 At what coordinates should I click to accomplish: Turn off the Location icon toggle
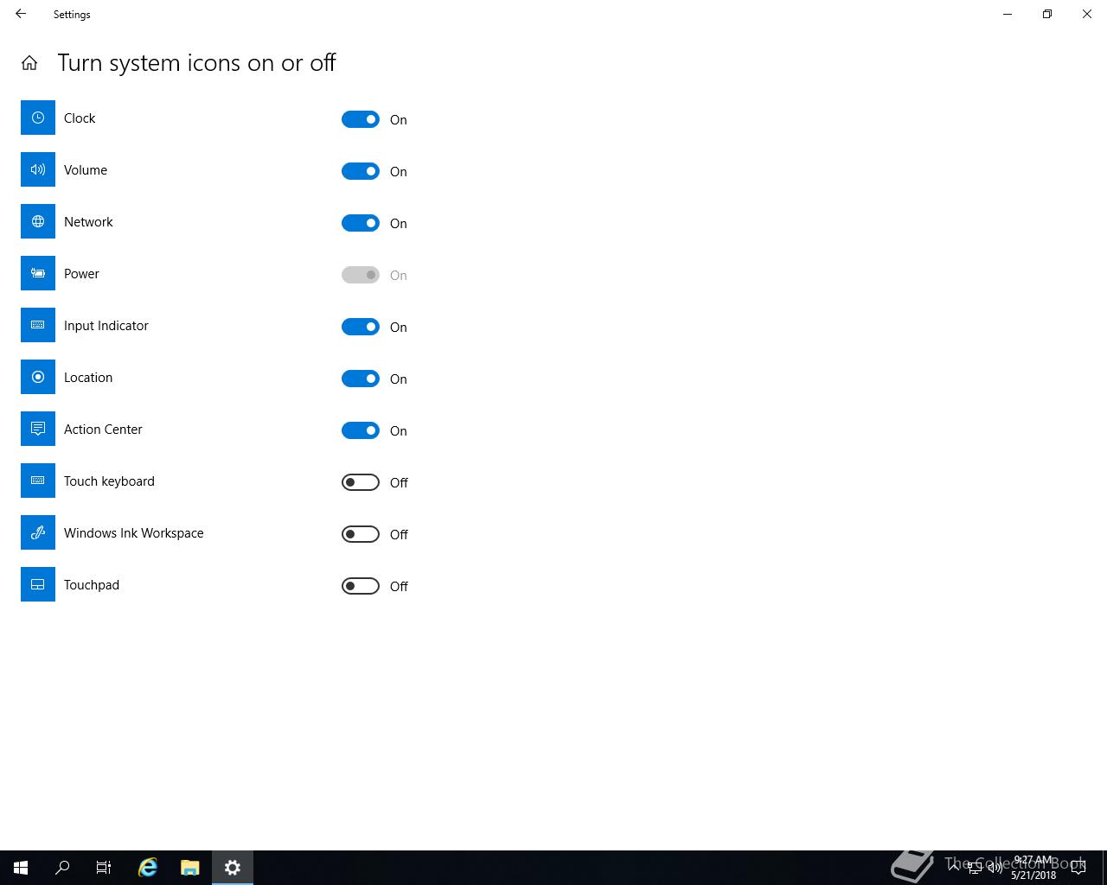(x=361, y=379)
